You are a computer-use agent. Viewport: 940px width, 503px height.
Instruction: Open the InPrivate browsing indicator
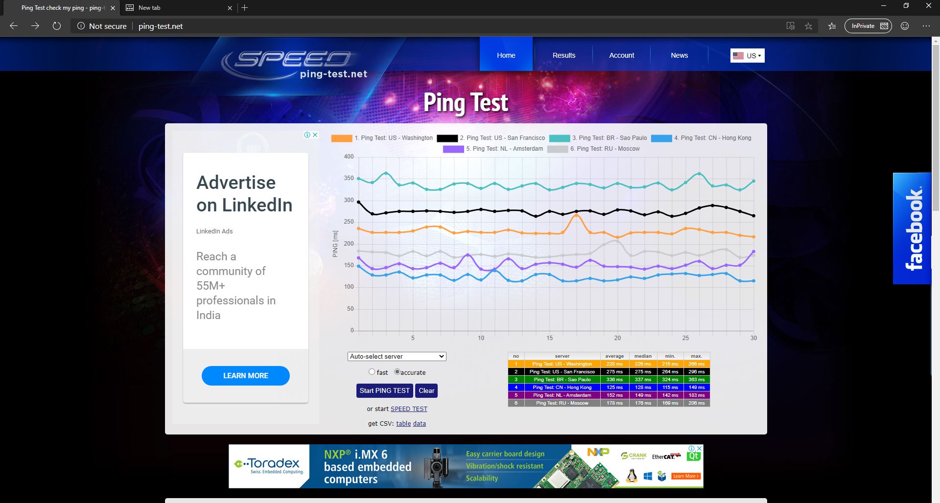click(868, 26)
